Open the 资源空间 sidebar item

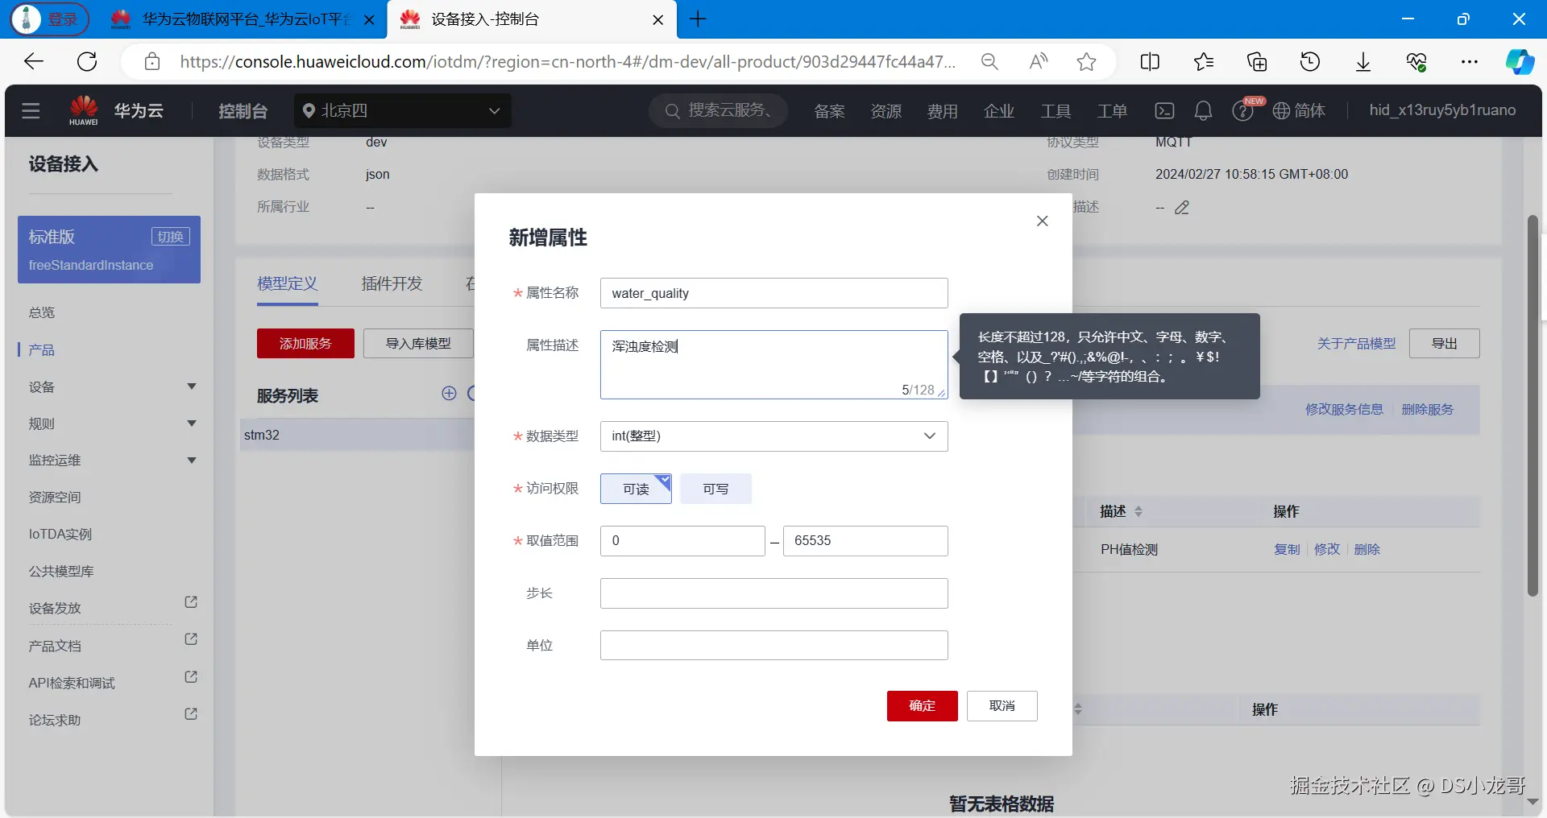55,498
